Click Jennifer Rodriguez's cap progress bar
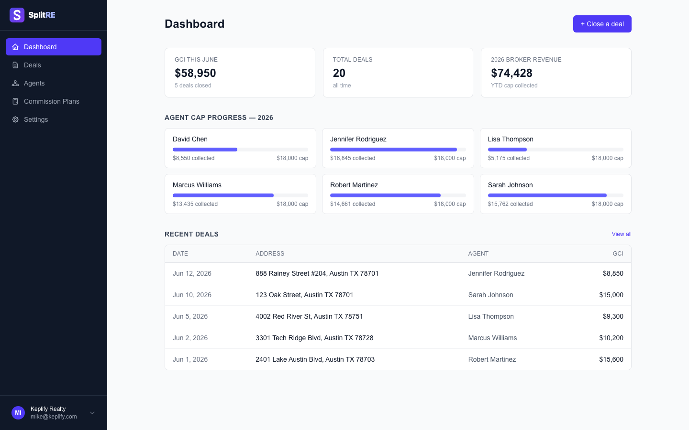Screen dimensions: 689x430 [398, 150]
